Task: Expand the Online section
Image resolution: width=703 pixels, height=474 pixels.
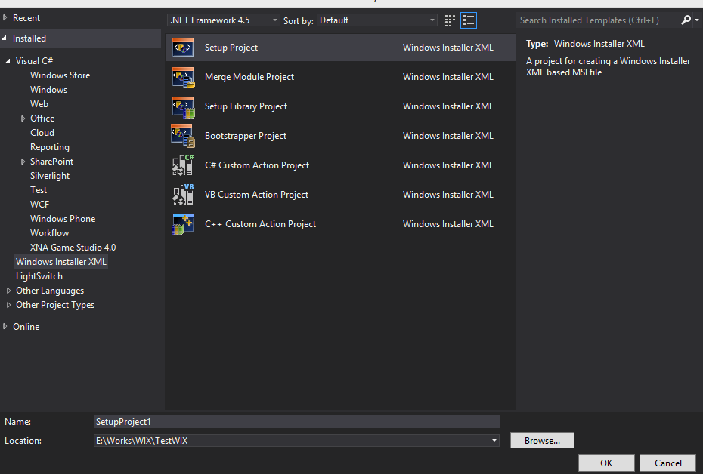Action: 5,326
